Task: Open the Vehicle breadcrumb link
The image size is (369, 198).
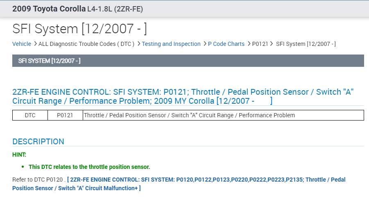Action: 21,44
